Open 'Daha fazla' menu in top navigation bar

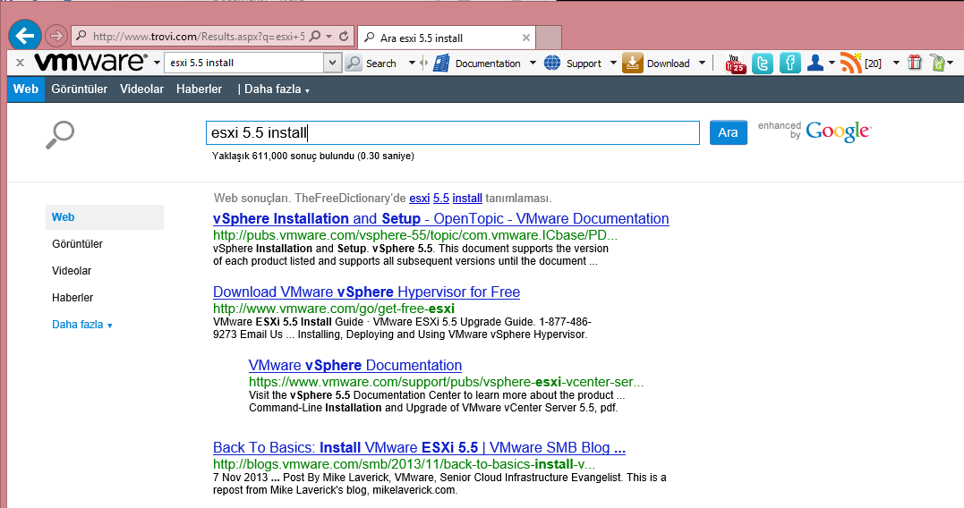[277, 89]
